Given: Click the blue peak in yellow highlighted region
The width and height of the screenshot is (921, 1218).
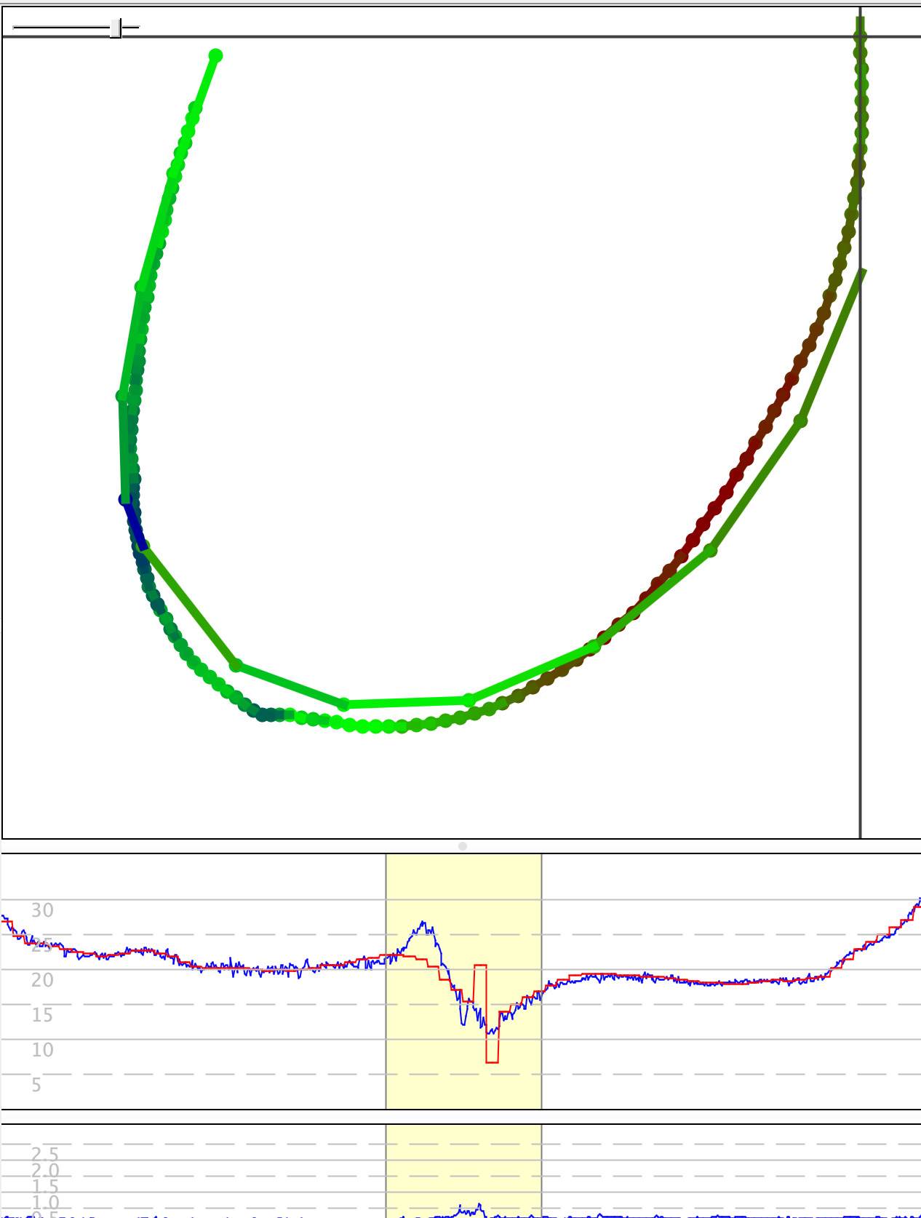Looking at the screenshot, I should point(424,926).
